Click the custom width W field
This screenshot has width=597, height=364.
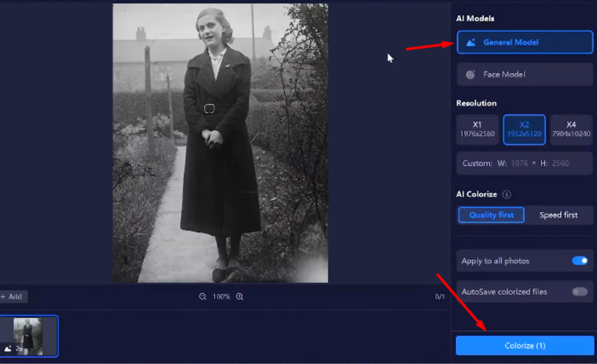(x=519, y=164)
